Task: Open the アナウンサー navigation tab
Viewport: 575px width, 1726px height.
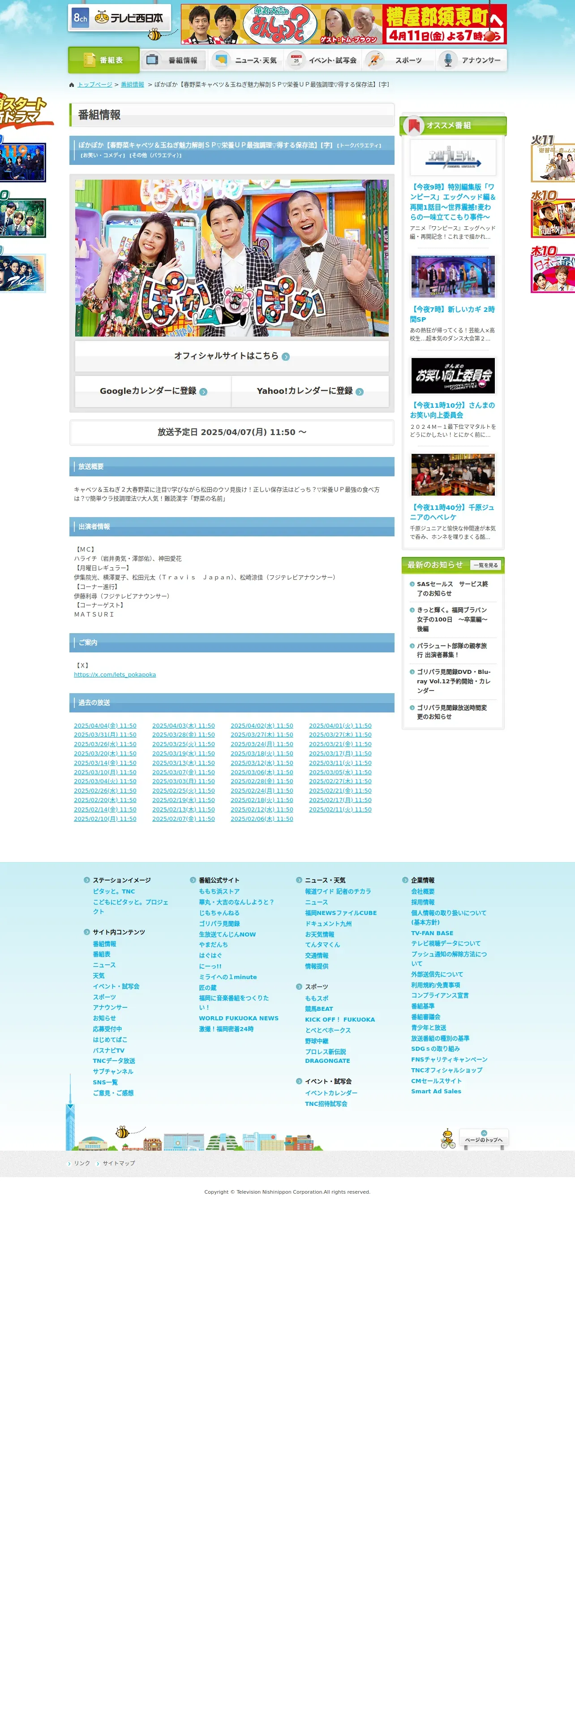Action: [471, 60]
